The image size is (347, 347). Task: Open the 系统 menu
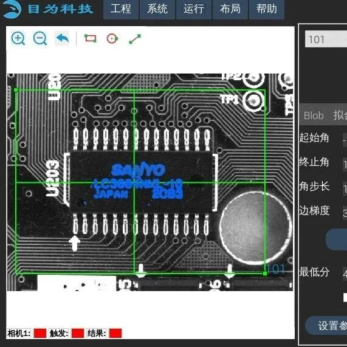tap(157, 9)
